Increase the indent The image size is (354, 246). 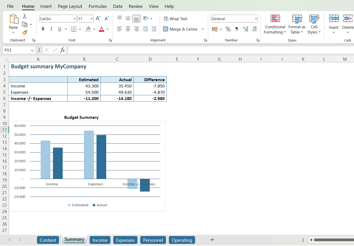[154, 29]
